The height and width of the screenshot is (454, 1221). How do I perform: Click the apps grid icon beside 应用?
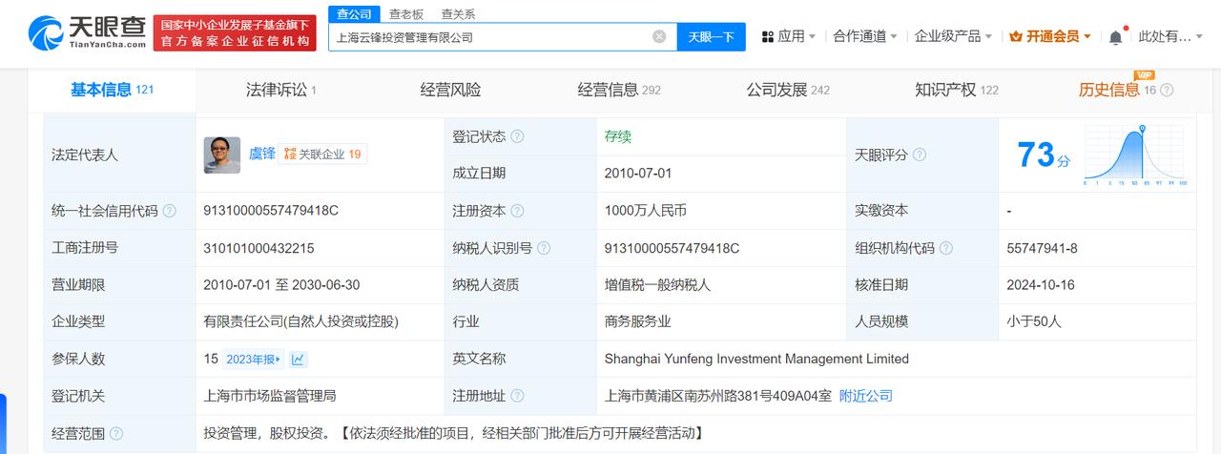click(767, 36)
